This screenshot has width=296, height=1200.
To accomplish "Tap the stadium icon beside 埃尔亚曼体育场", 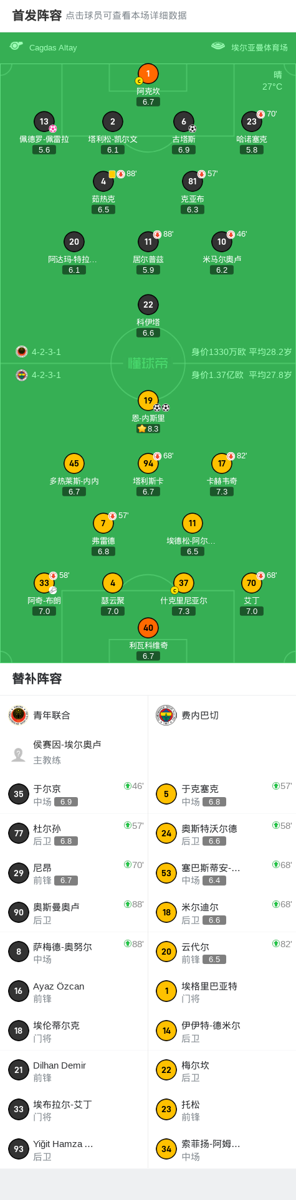I will click(x=218, y=46).
